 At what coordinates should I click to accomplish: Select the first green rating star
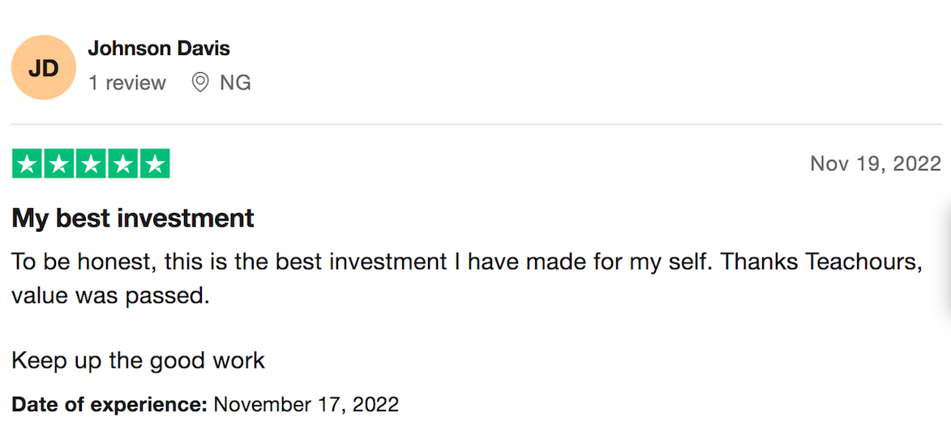point(27,164)
